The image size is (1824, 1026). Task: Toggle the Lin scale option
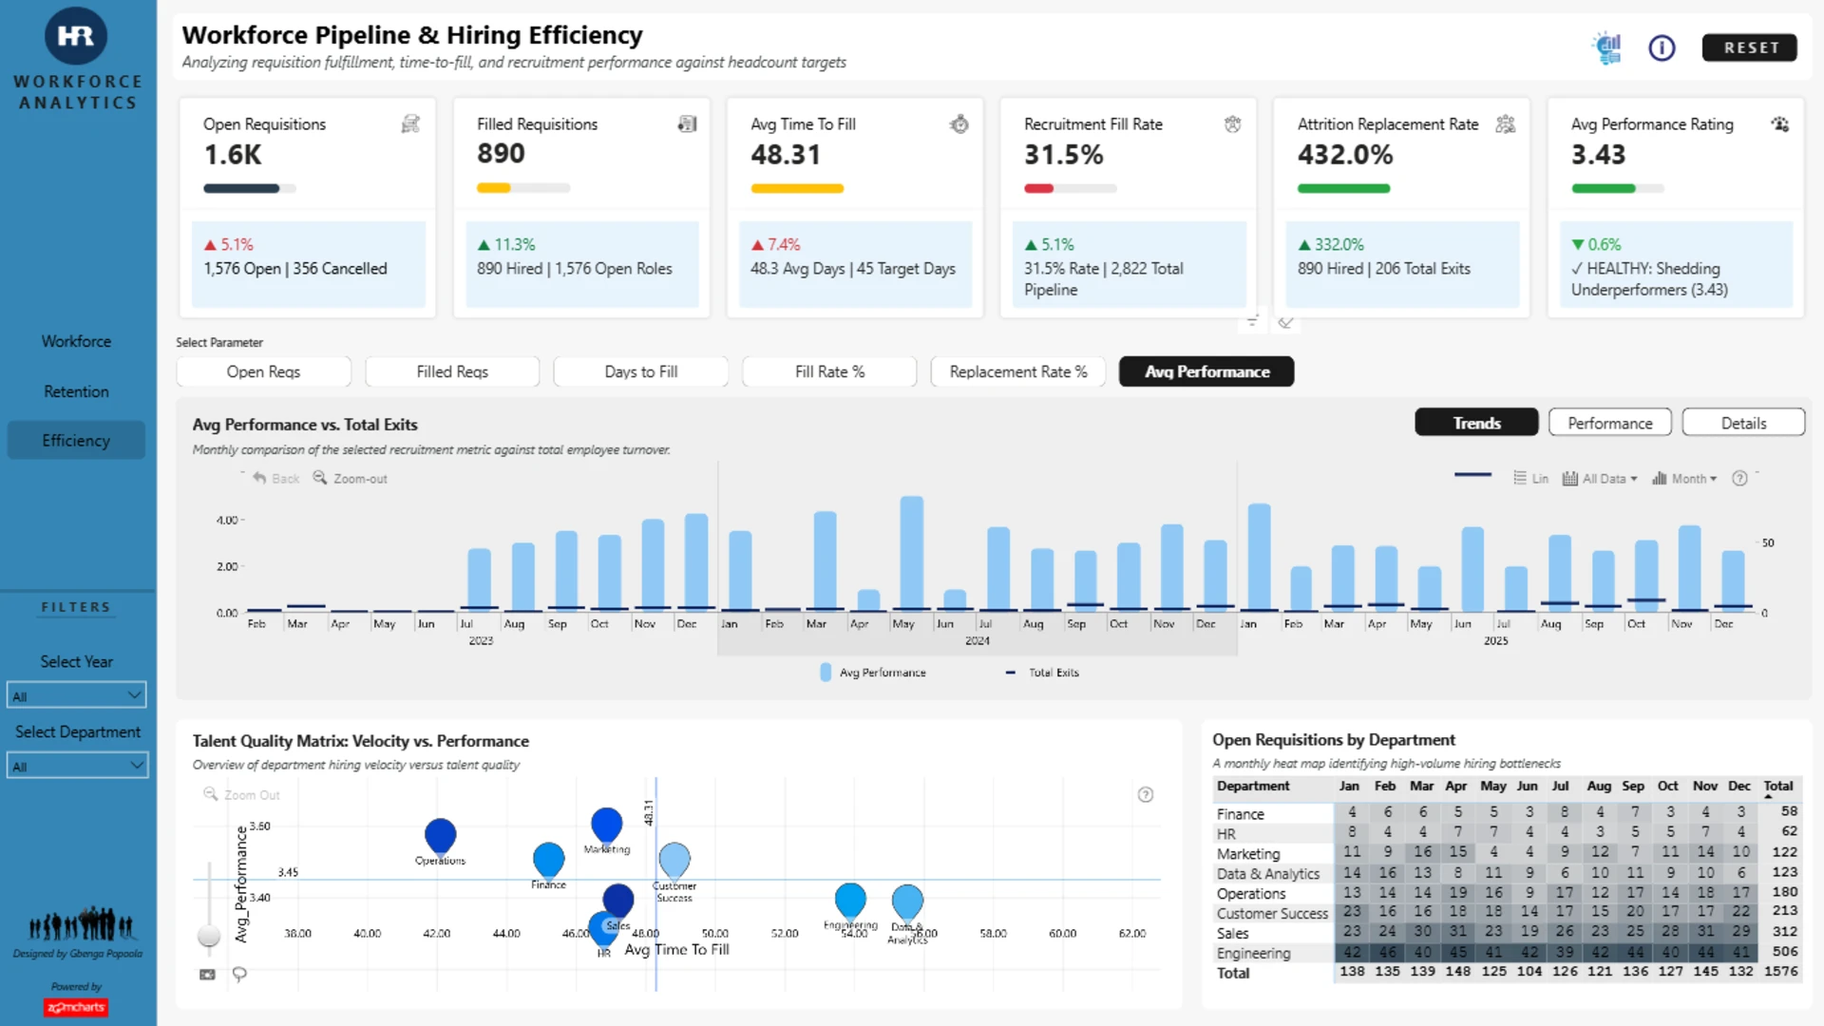coord(1530,478)
